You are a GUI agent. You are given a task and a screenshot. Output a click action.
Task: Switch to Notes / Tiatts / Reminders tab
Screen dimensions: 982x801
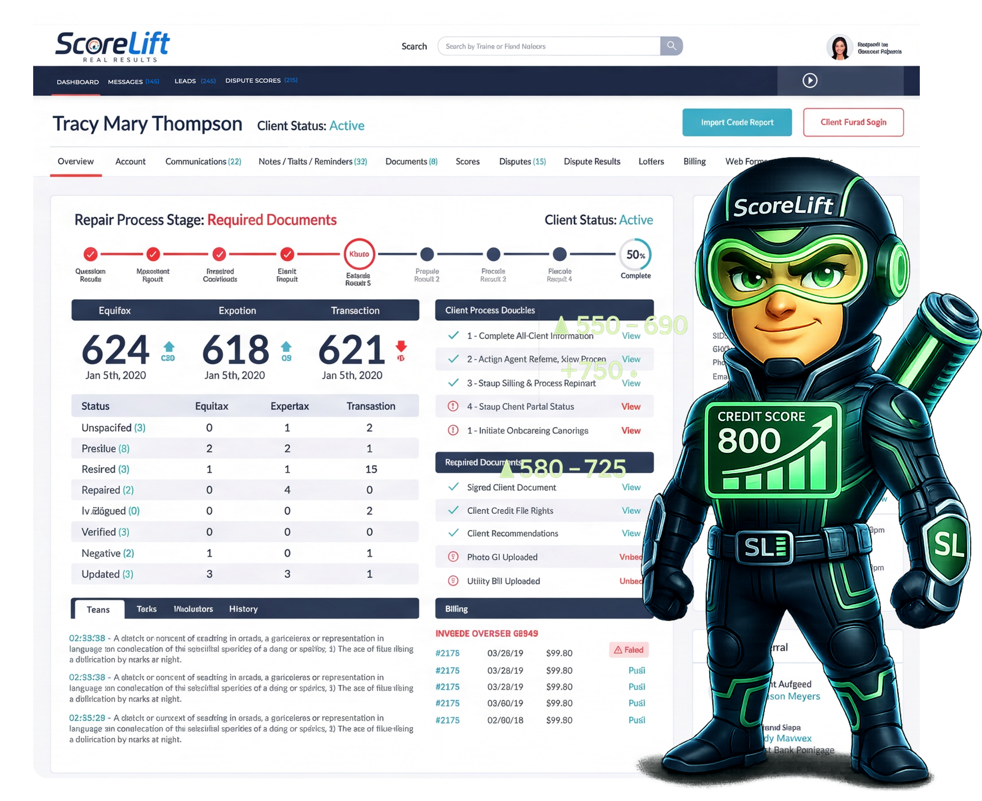tap(313, 161)
